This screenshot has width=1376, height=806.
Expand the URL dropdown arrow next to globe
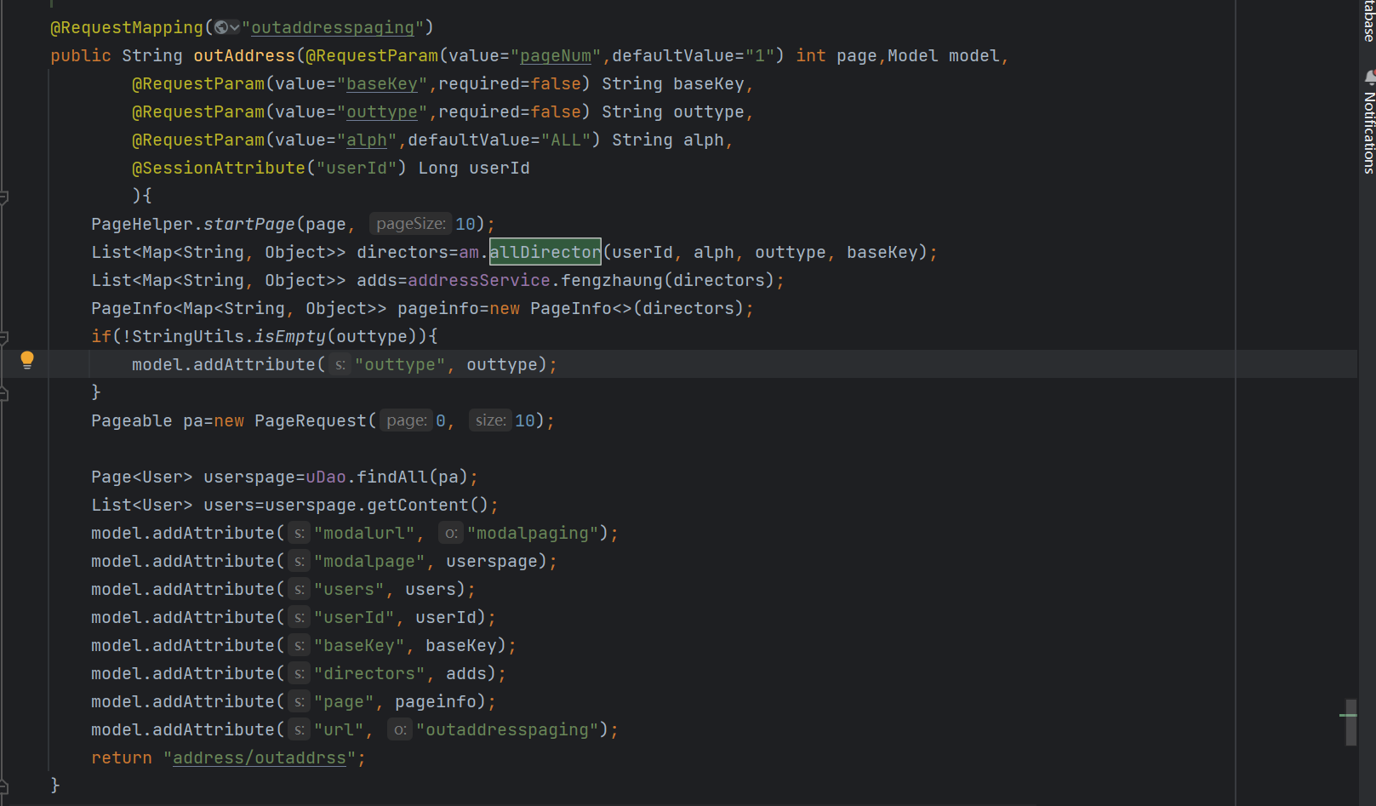[x=234, y=27]
